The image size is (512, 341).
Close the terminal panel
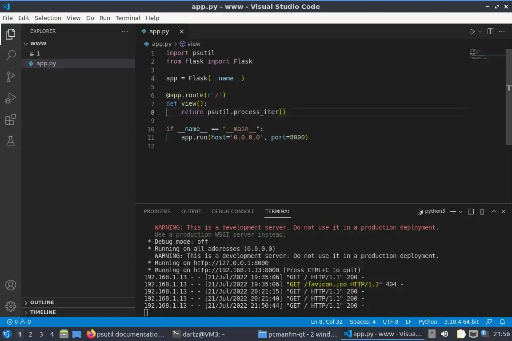click(x=504, y=211)
